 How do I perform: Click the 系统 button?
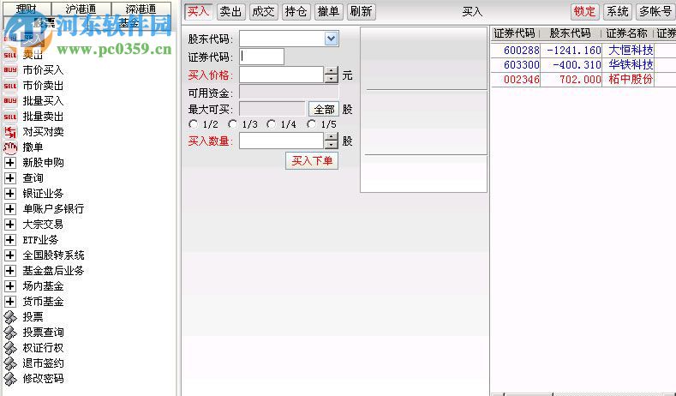(618, 12)
